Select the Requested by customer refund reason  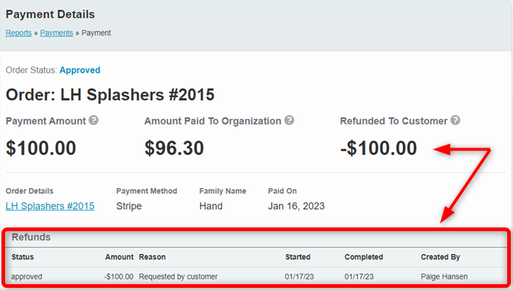(178, 277)
